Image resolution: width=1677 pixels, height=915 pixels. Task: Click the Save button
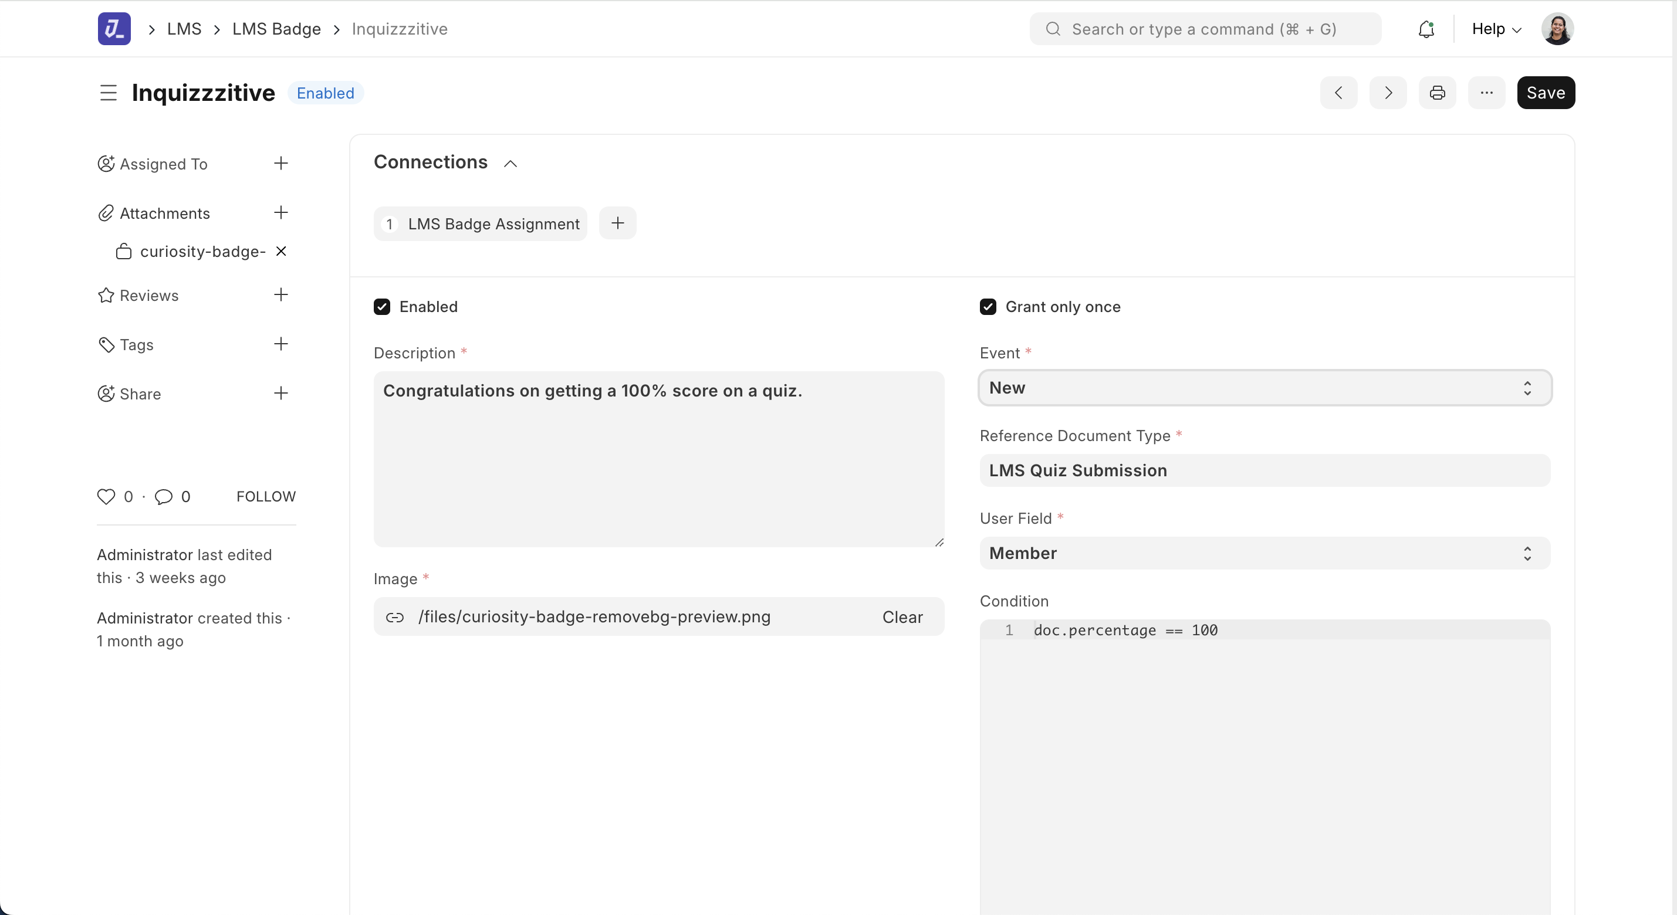1545,93
